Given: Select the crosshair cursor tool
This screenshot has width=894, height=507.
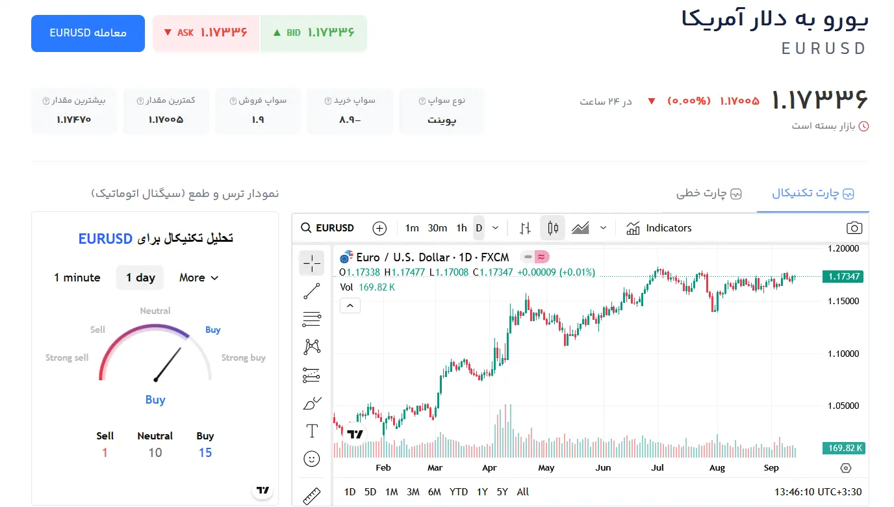Looking at the screenshot, I should click(x=312, y=263).
